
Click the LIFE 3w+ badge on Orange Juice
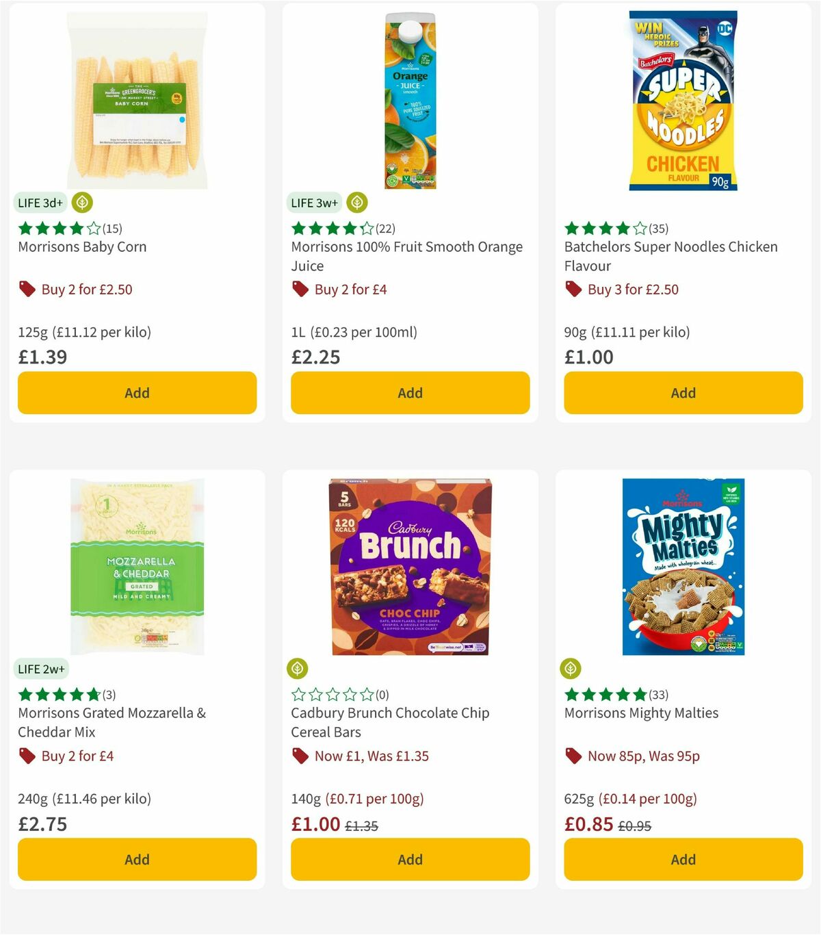click(315, 203)
